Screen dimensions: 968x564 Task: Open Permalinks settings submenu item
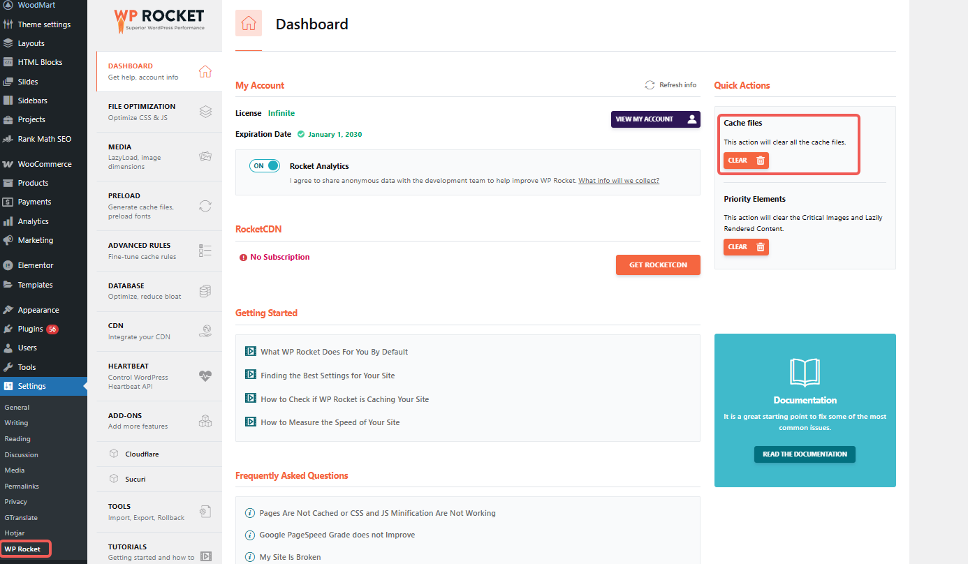tap(22, 486)
